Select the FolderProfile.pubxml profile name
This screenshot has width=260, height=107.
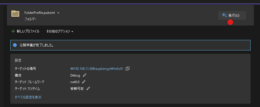pyautogui.click(x=39, y=13)
